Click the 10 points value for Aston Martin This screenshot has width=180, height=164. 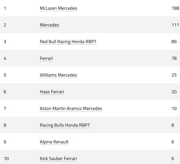[x=174, y=108]
